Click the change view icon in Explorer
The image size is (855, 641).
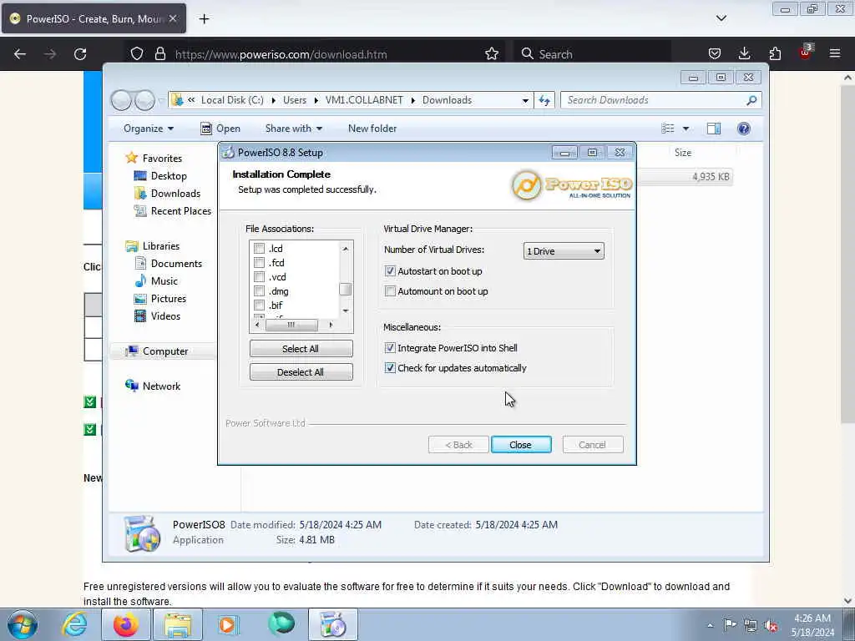[x=667, y=129]
